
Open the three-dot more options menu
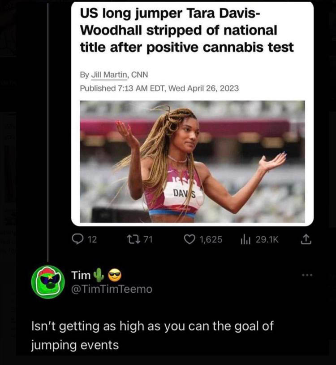tap(306, 273)
